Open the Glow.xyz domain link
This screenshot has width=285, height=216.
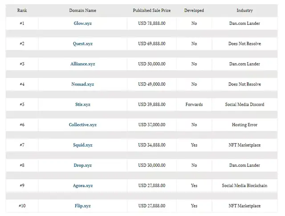82,23
